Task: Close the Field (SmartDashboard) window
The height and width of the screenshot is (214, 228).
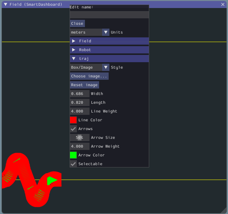Action: click(x=223, y=4)
